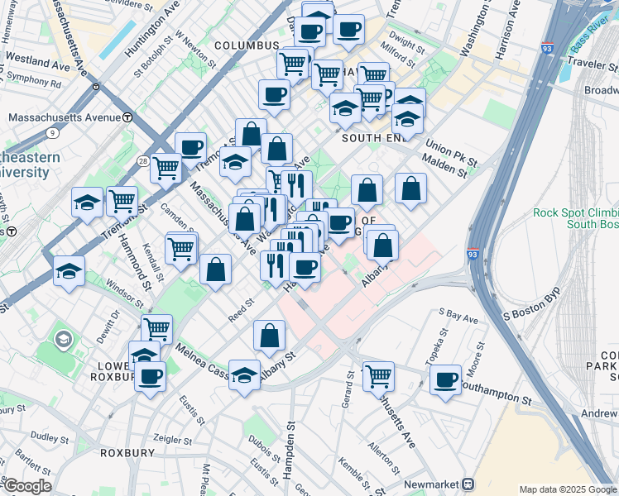Click the I-93 shield near Bass River
The width and height of the screenshot is (619, 496).
click(547, 49)
